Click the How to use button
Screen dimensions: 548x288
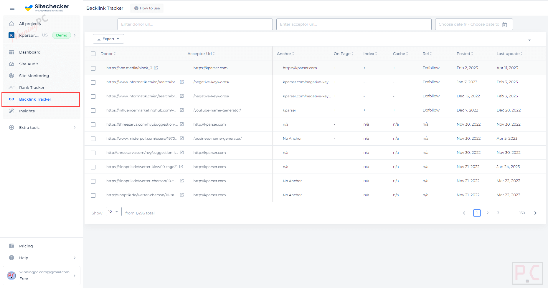(147, 8)
